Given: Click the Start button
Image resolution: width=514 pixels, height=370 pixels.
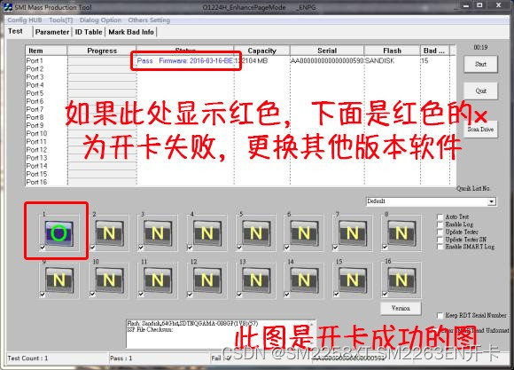Looking at the screenshot, I should pos(480,65).
